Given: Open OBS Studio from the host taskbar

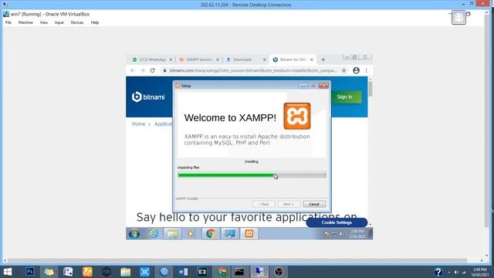Looking at the screenshot, I should coord(279,272).
